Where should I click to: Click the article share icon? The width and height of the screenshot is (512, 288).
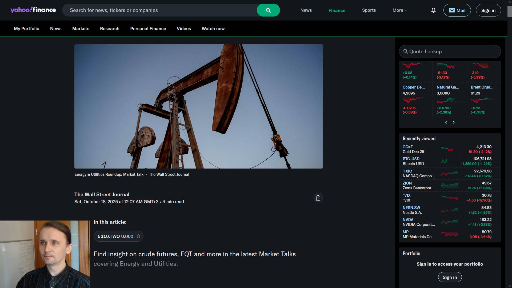point(318,198)
